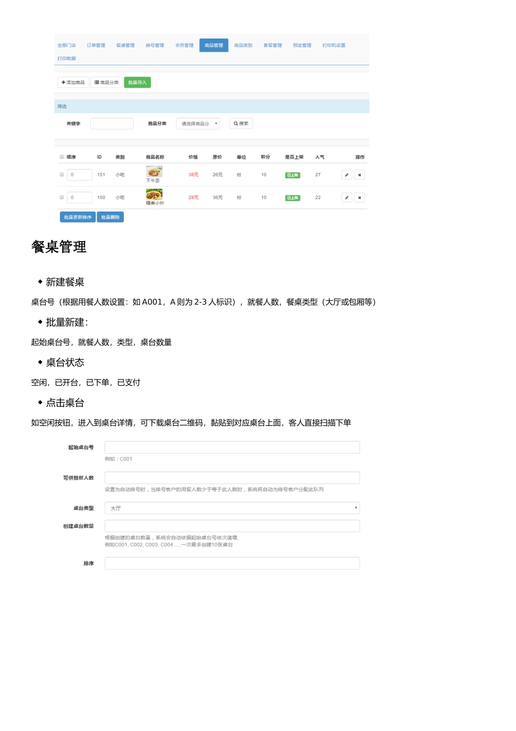The width and height of the screenshot is (516, 731).
Task: Click the 是否上架 column header
Action: (294, 157)
